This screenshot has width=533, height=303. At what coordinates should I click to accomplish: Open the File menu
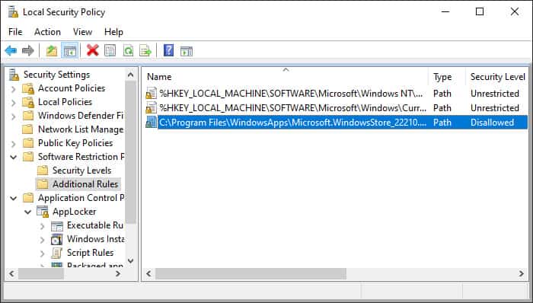15,32
